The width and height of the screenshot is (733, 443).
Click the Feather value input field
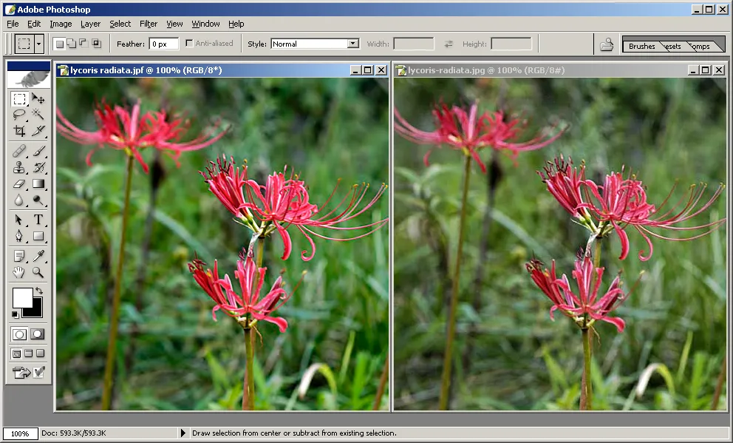(163, 44)
